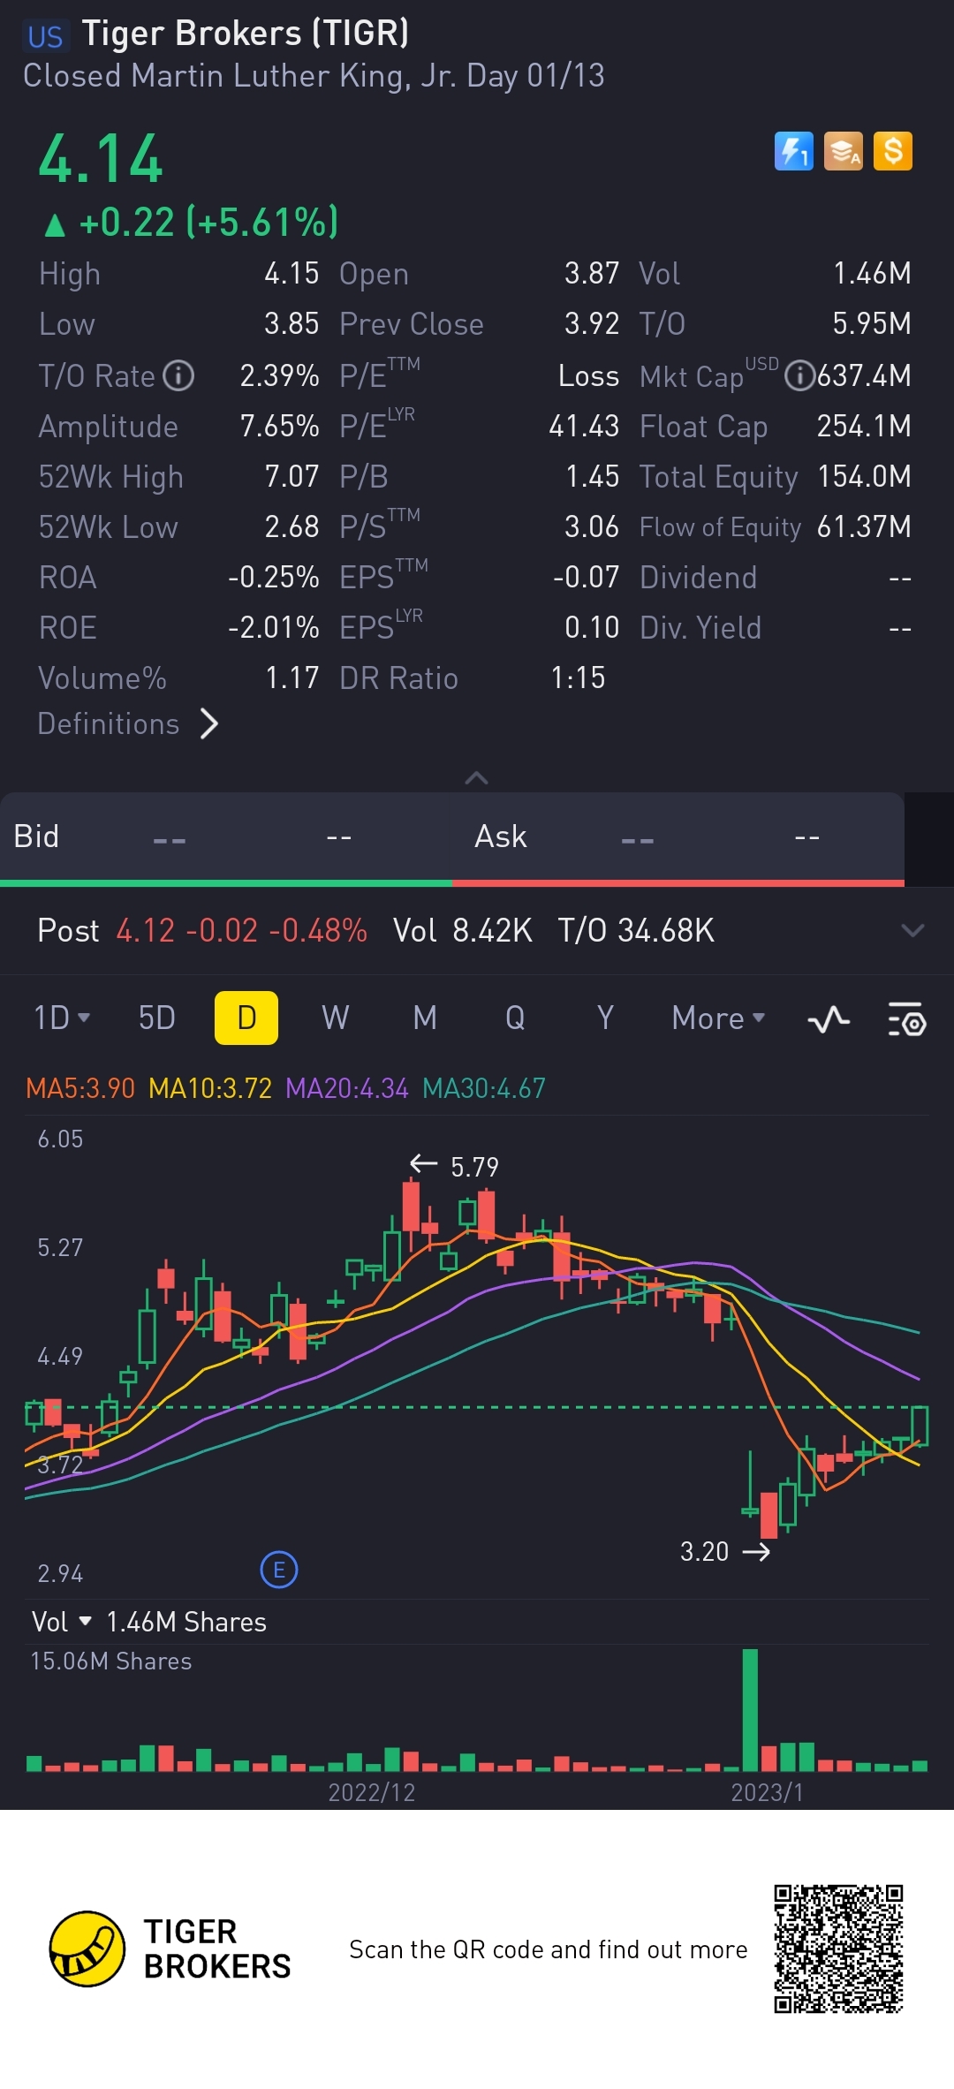954x2089 pixels.
Task: Tap the Post price 4.12
Action: click(x=146, y=930)
